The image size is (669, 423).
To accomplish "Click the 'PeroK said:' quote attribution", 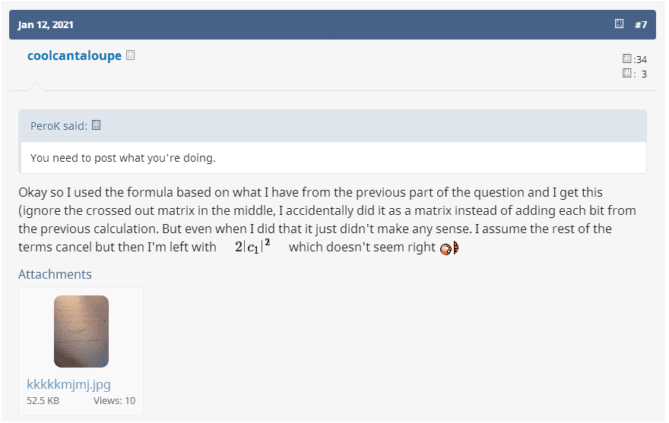I will [x=59, y=126].
